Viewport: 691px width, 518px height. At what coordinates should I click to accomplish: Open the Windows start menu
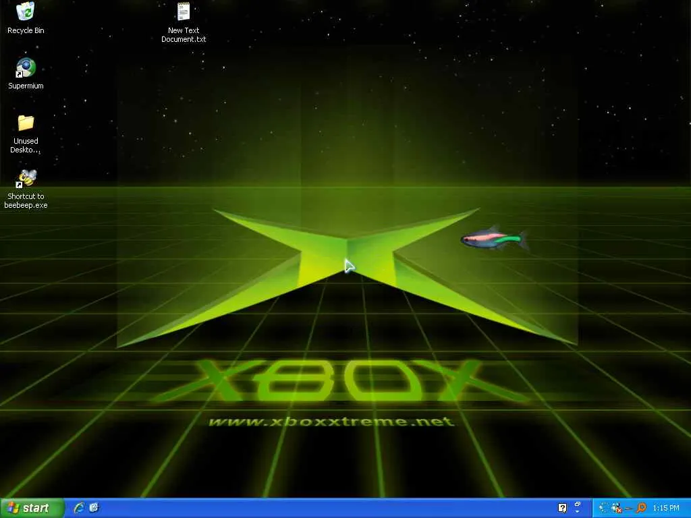click(32, 508)
